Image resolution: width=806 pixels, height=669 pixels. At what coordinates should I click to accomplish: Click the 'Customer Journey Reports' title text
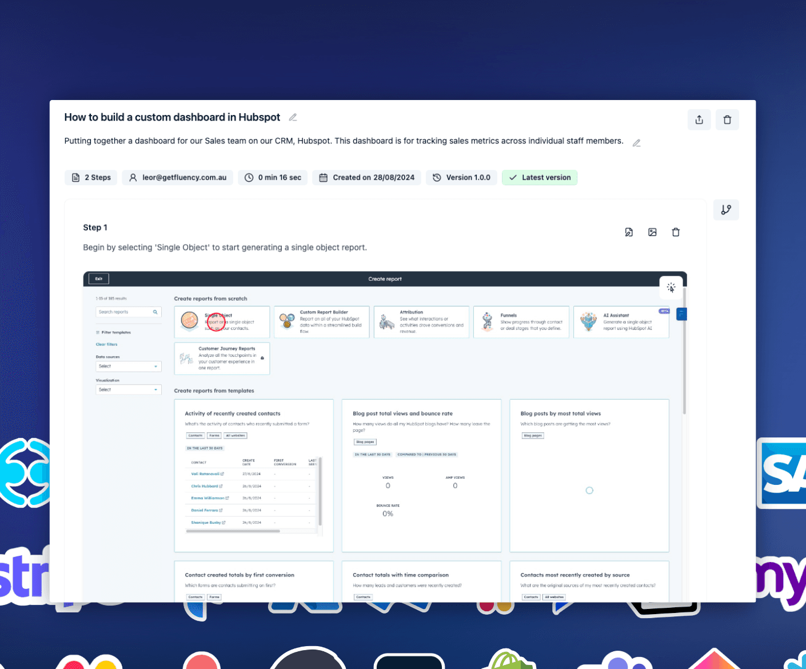226,348
